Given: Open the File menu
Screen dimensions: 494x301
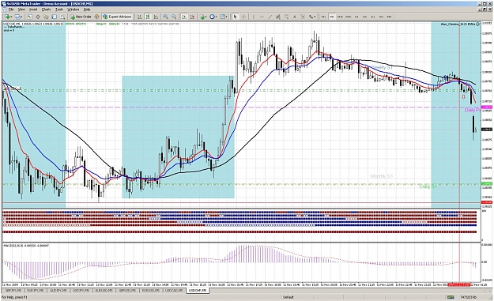Looking at the screenshot, I should (11, 9).
